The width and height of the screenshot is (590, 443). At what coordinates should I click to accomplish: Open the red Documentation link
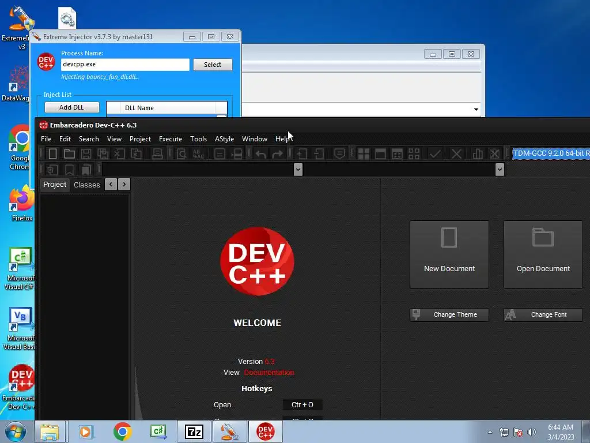coord(269,373)
